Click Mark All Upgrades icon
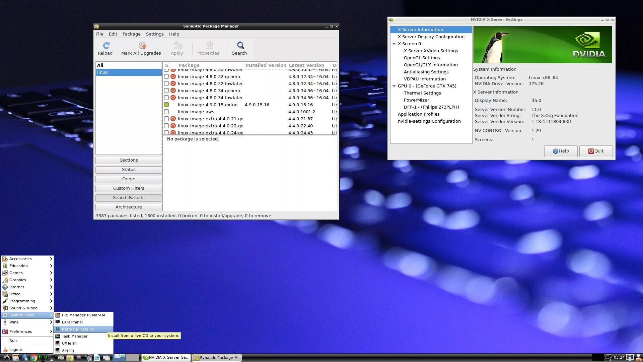This screenshot has width=643, height=362. (142, 46)
